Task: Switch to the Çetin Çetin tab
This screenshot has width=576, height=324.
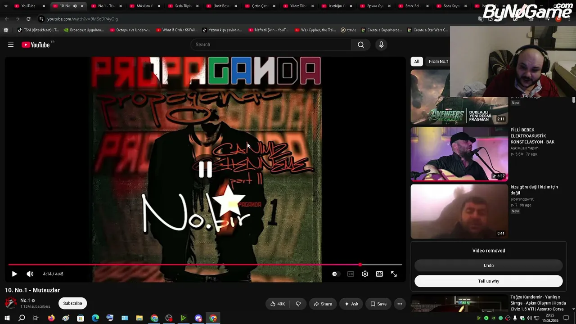Action: [x=260, y=6]
